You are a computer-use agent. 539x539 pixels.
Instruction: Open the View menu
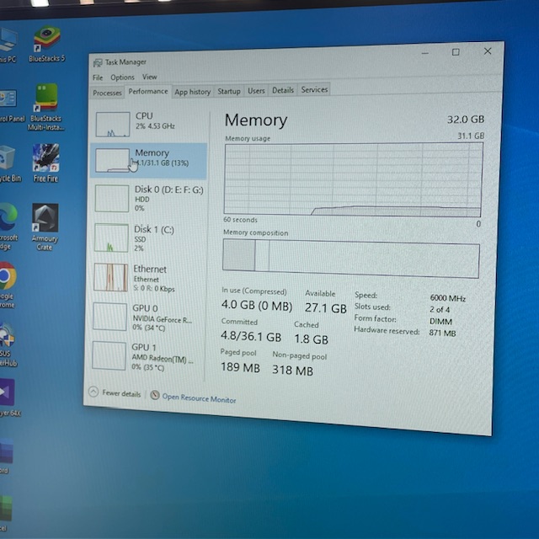click(x=149, y=77)
